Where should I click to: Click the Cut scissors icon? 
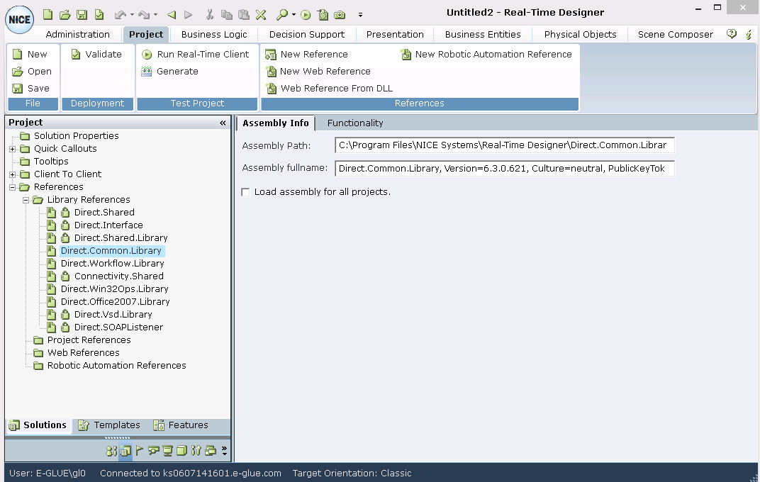click(x=210, y=15)
